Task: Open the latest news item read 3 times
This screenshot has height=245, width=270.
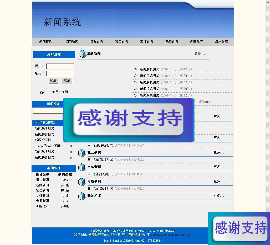Action: pyautogui.click(x=149, y=69)
